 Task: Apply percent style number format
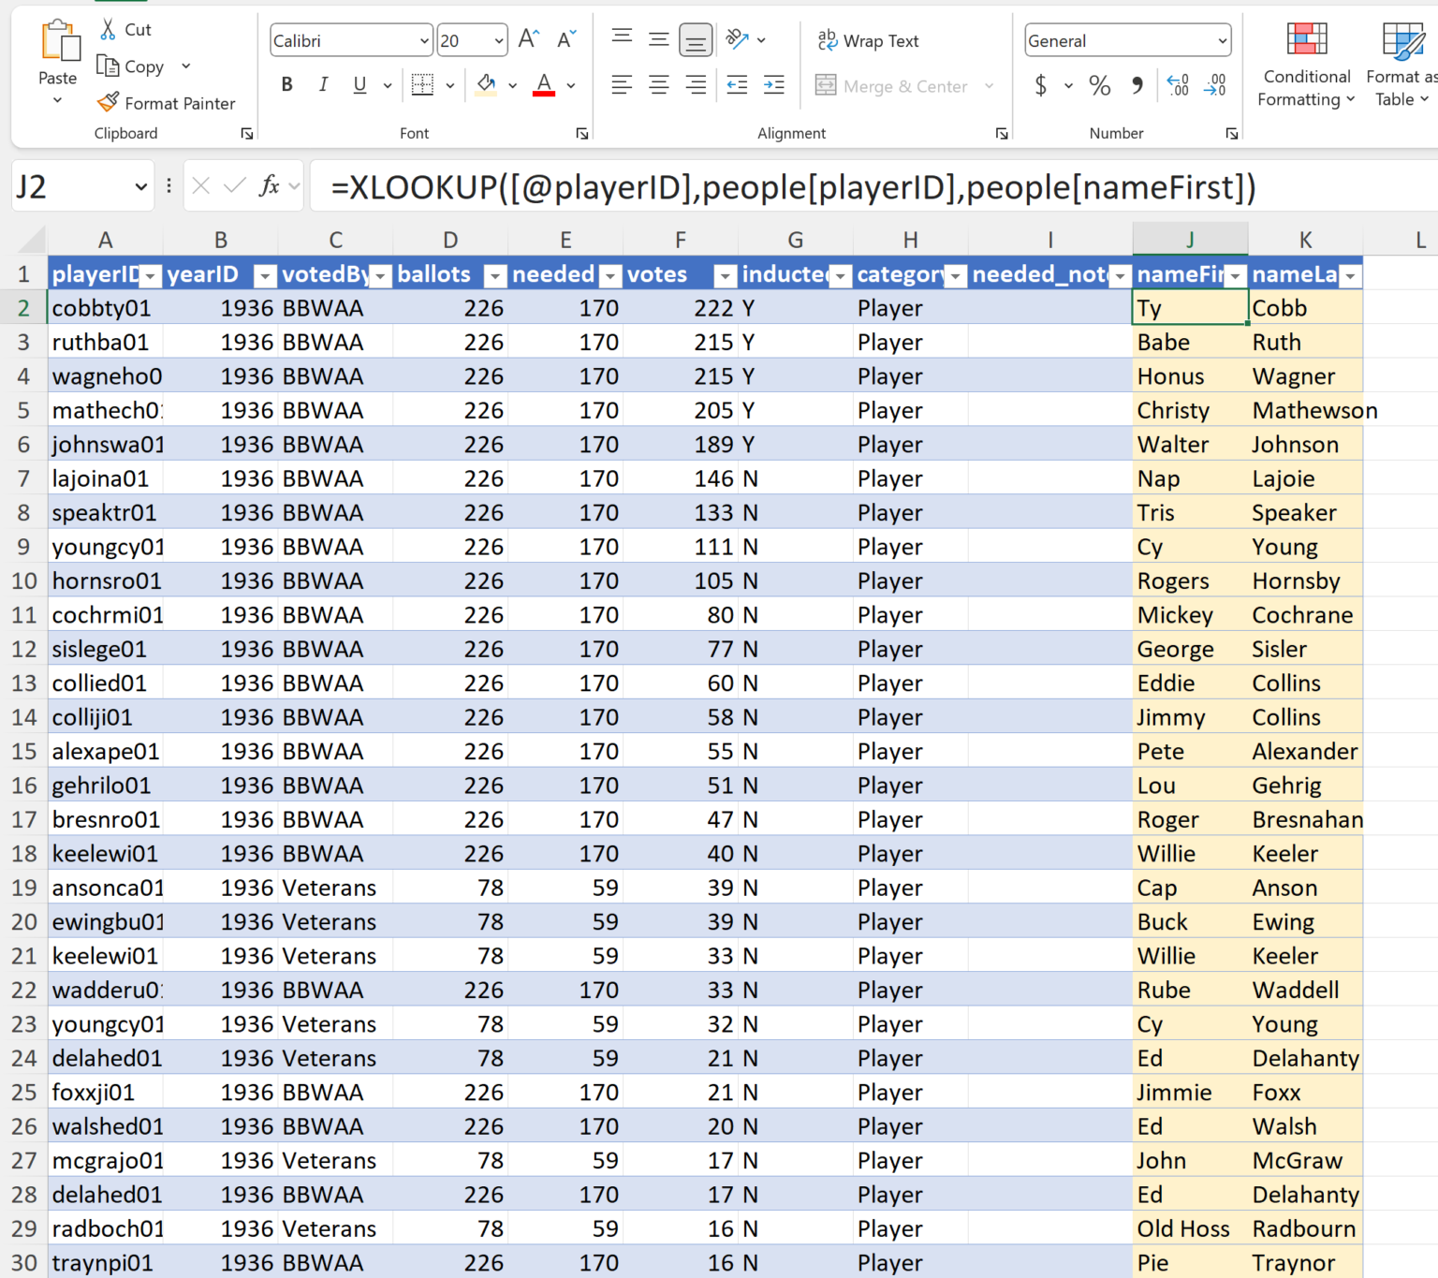[1099, 86]
